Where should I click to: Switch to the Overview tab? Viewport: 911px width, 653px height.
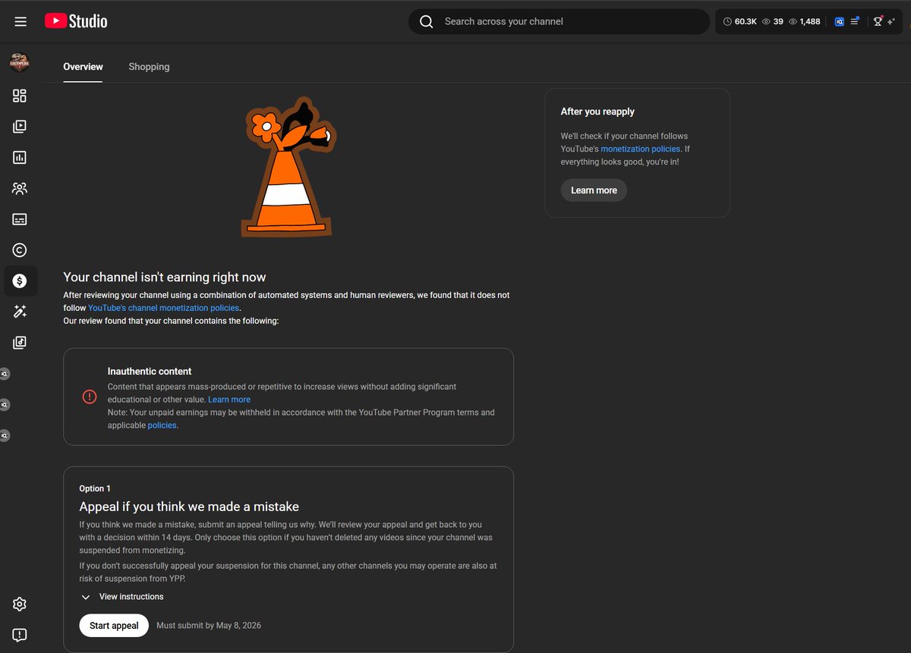coord(83,67)
